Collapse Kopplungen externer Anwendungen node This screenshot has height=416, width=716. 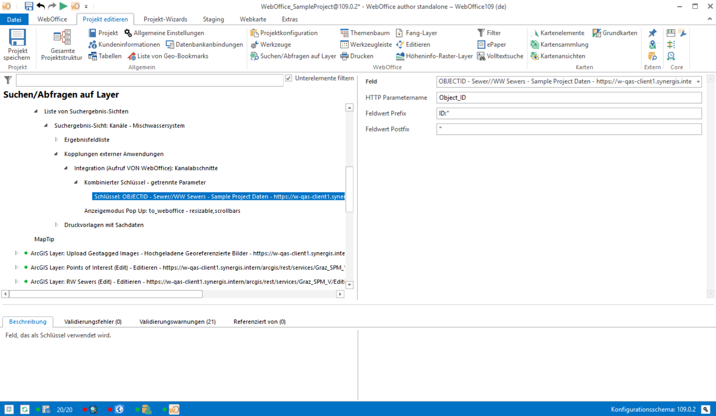click(x=56, y=154)
